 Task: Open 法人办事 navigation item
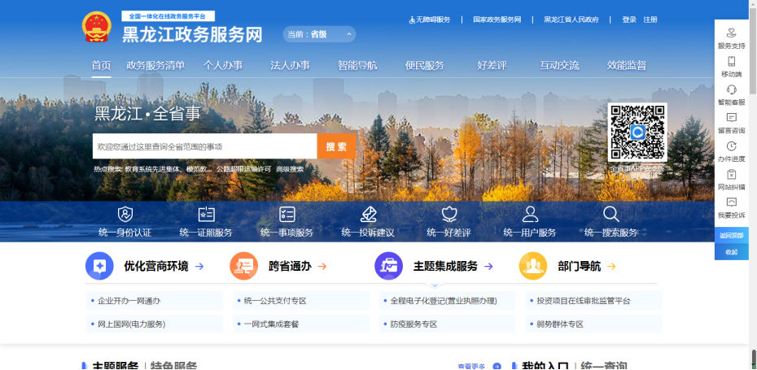290,66
